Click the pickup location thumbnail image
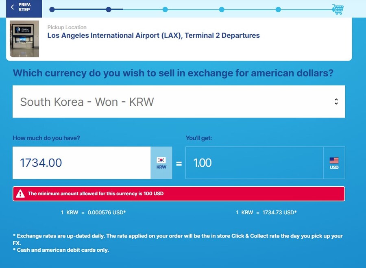This screenshot has height=268, width=366. pyautogui.click(x=24, y=39)
